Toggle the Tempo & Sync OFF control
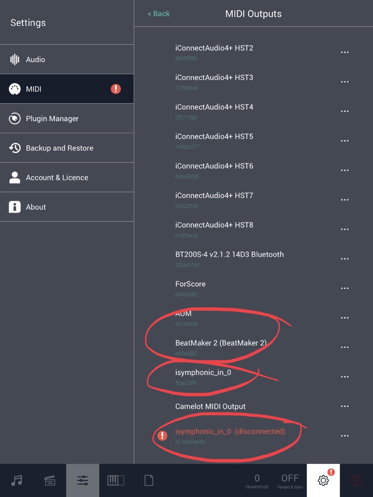Image resolution: width=373 pixels, height=497 pixels. (290, 480)
